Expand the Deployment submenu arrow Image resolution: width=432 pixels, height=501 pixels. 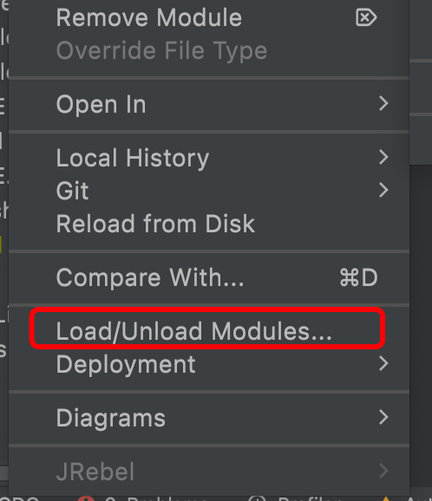coord(383,363)
